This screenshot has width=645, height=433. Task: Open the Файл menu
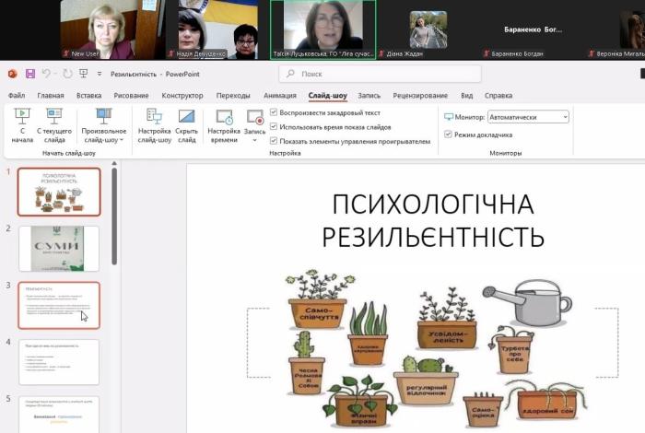pyautogui.click(x=17, y=95)
